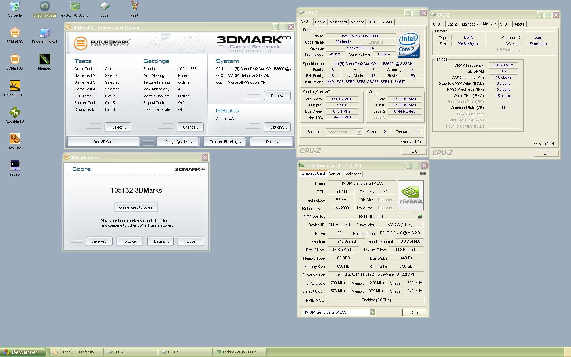Export score To Excel
The height and width of the screenshot is (357, 571).
pos(129,241)
